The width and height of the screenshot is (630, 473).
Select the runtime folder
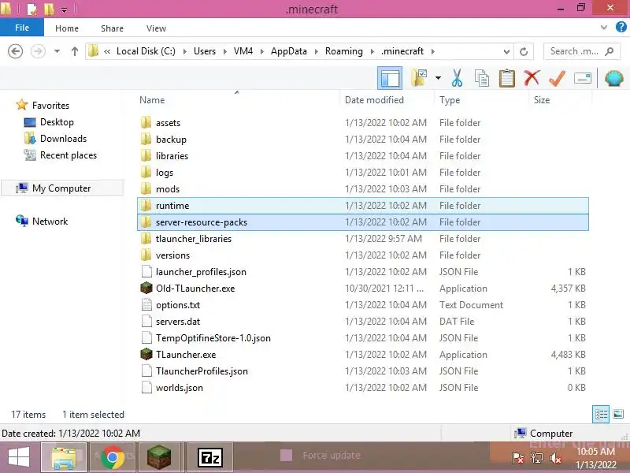click(363, 206)
